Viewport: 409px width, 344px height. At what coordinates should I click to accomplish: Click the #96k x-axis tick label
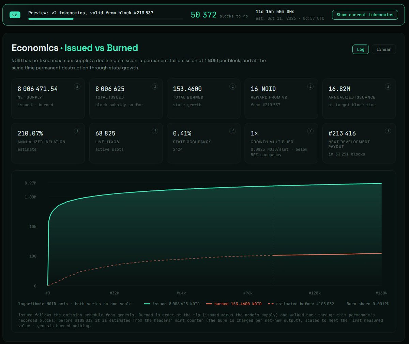pyautogui.click(x=248, y=293)
